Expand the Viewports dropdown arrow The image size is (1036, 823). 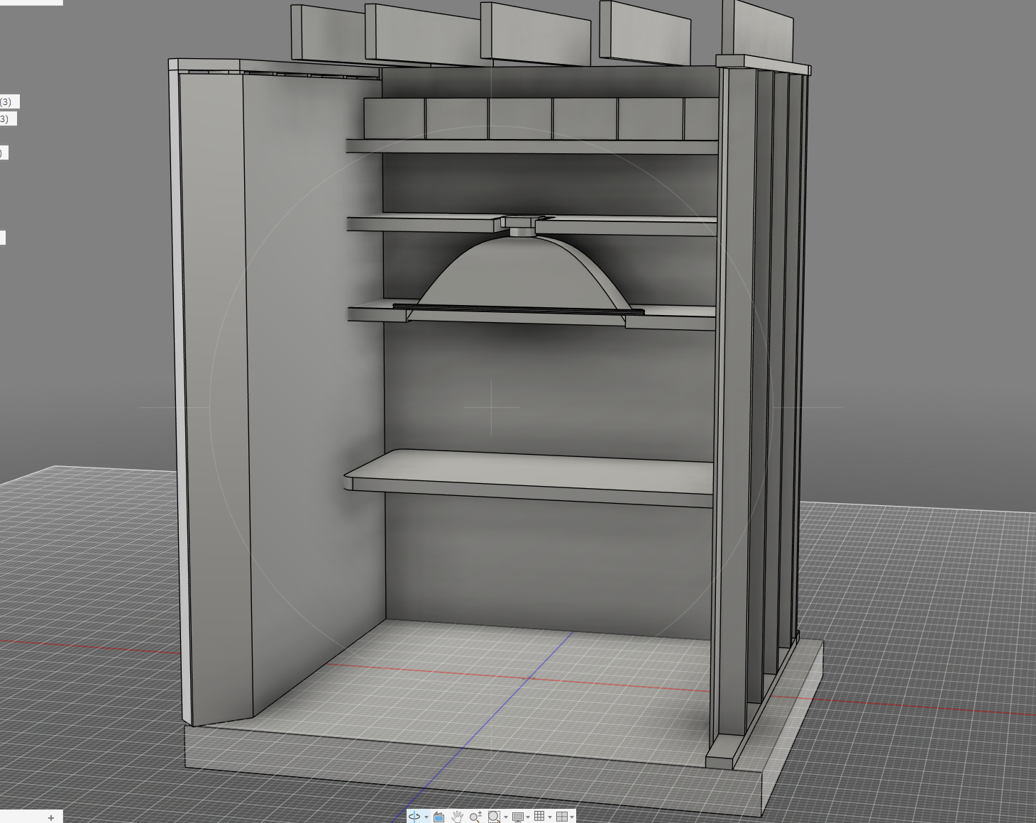pyautogui.click(x=572, y=817)
